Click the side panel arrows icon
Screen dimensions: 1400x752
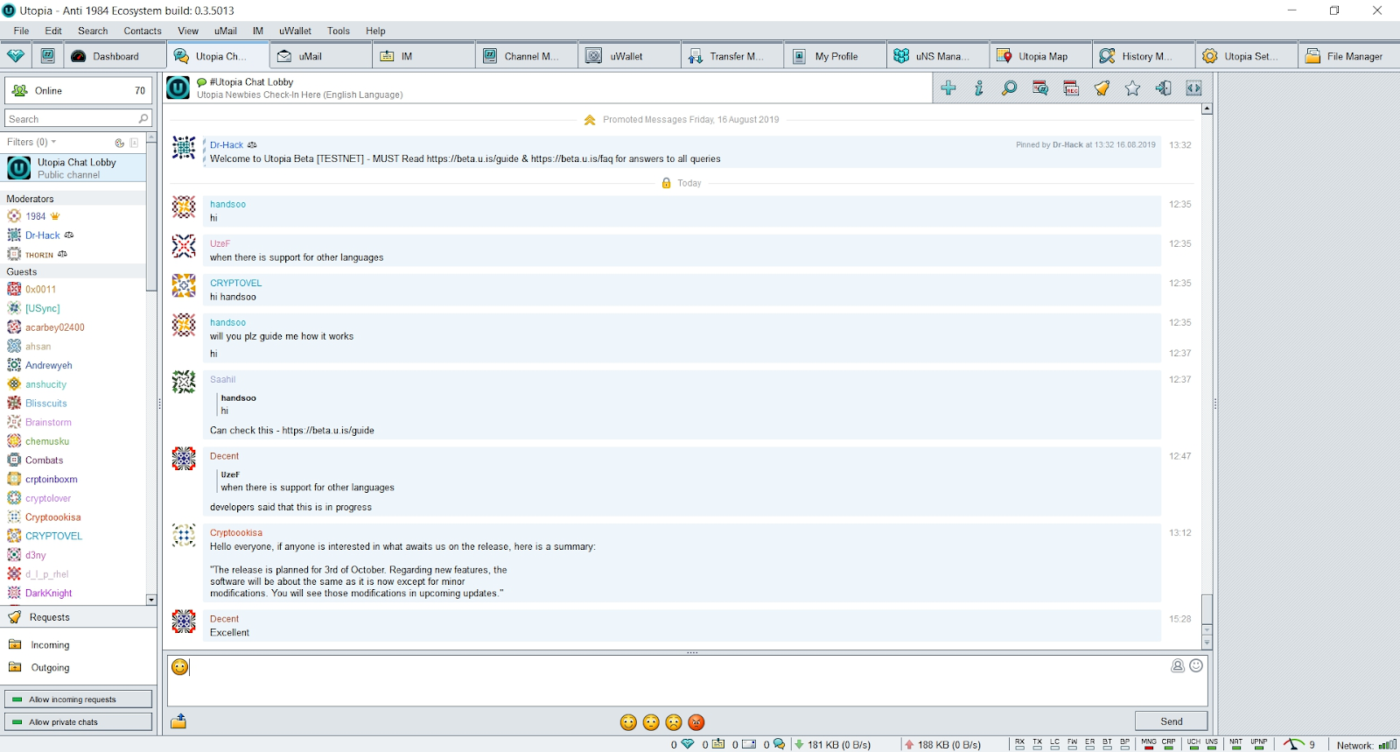click(1193, 88)
